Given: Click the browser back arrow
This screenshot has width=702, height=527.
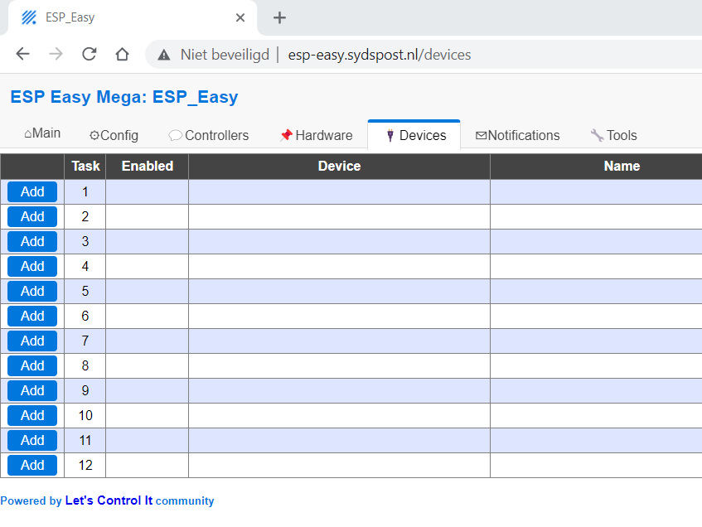Looking at the screenshot, I should [22, 54].
